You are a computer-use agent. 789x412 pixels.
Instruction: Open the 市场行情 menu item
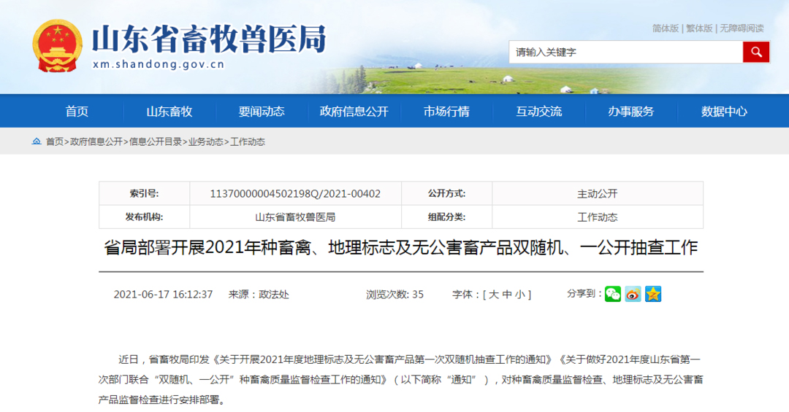click(446, 112)
